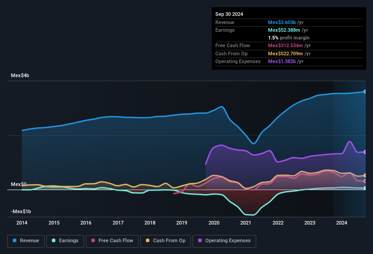The width and height of the screenshot is (373, 254).
Task: Click the Mex$52.388m earnings value
Action: [x=284, y=30]
